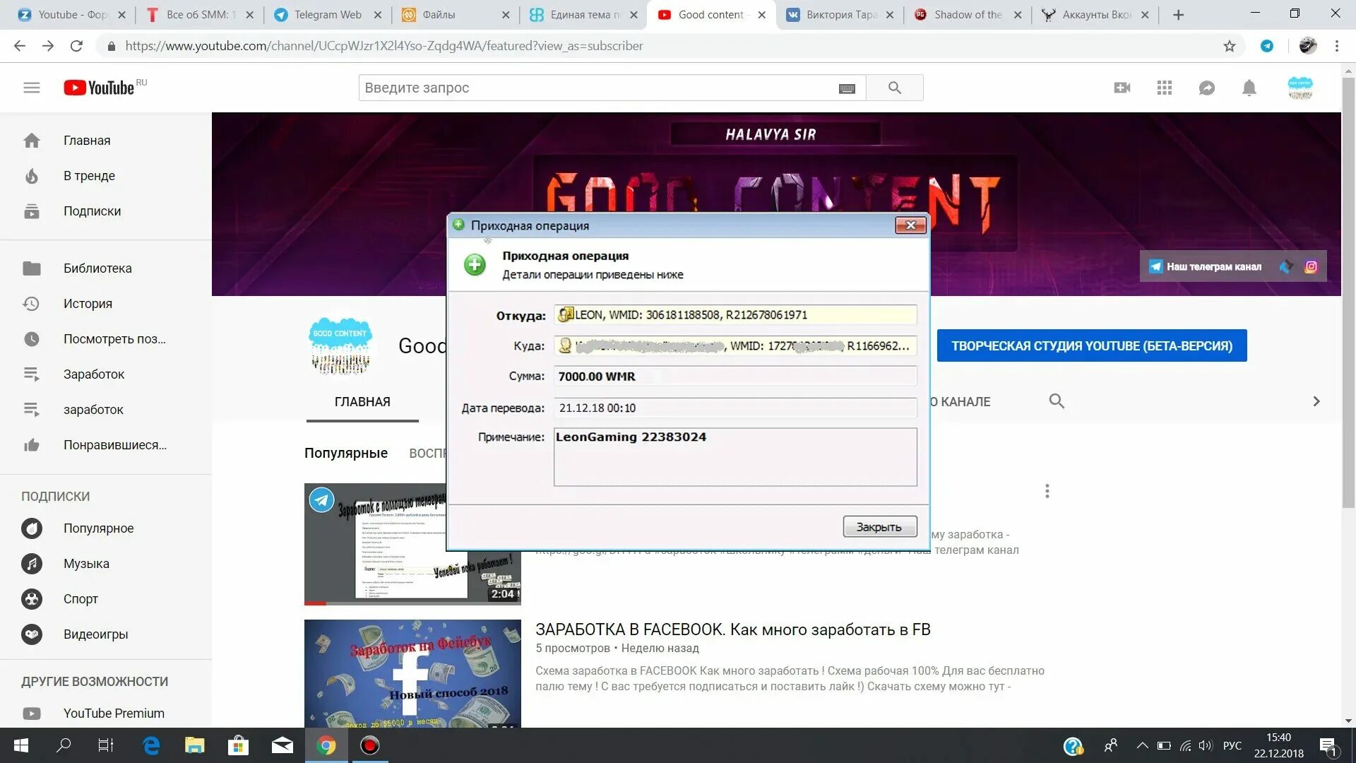Click the Instagram icon on the channel banner
The image size is (1356, 763).
pos(1312,266)
